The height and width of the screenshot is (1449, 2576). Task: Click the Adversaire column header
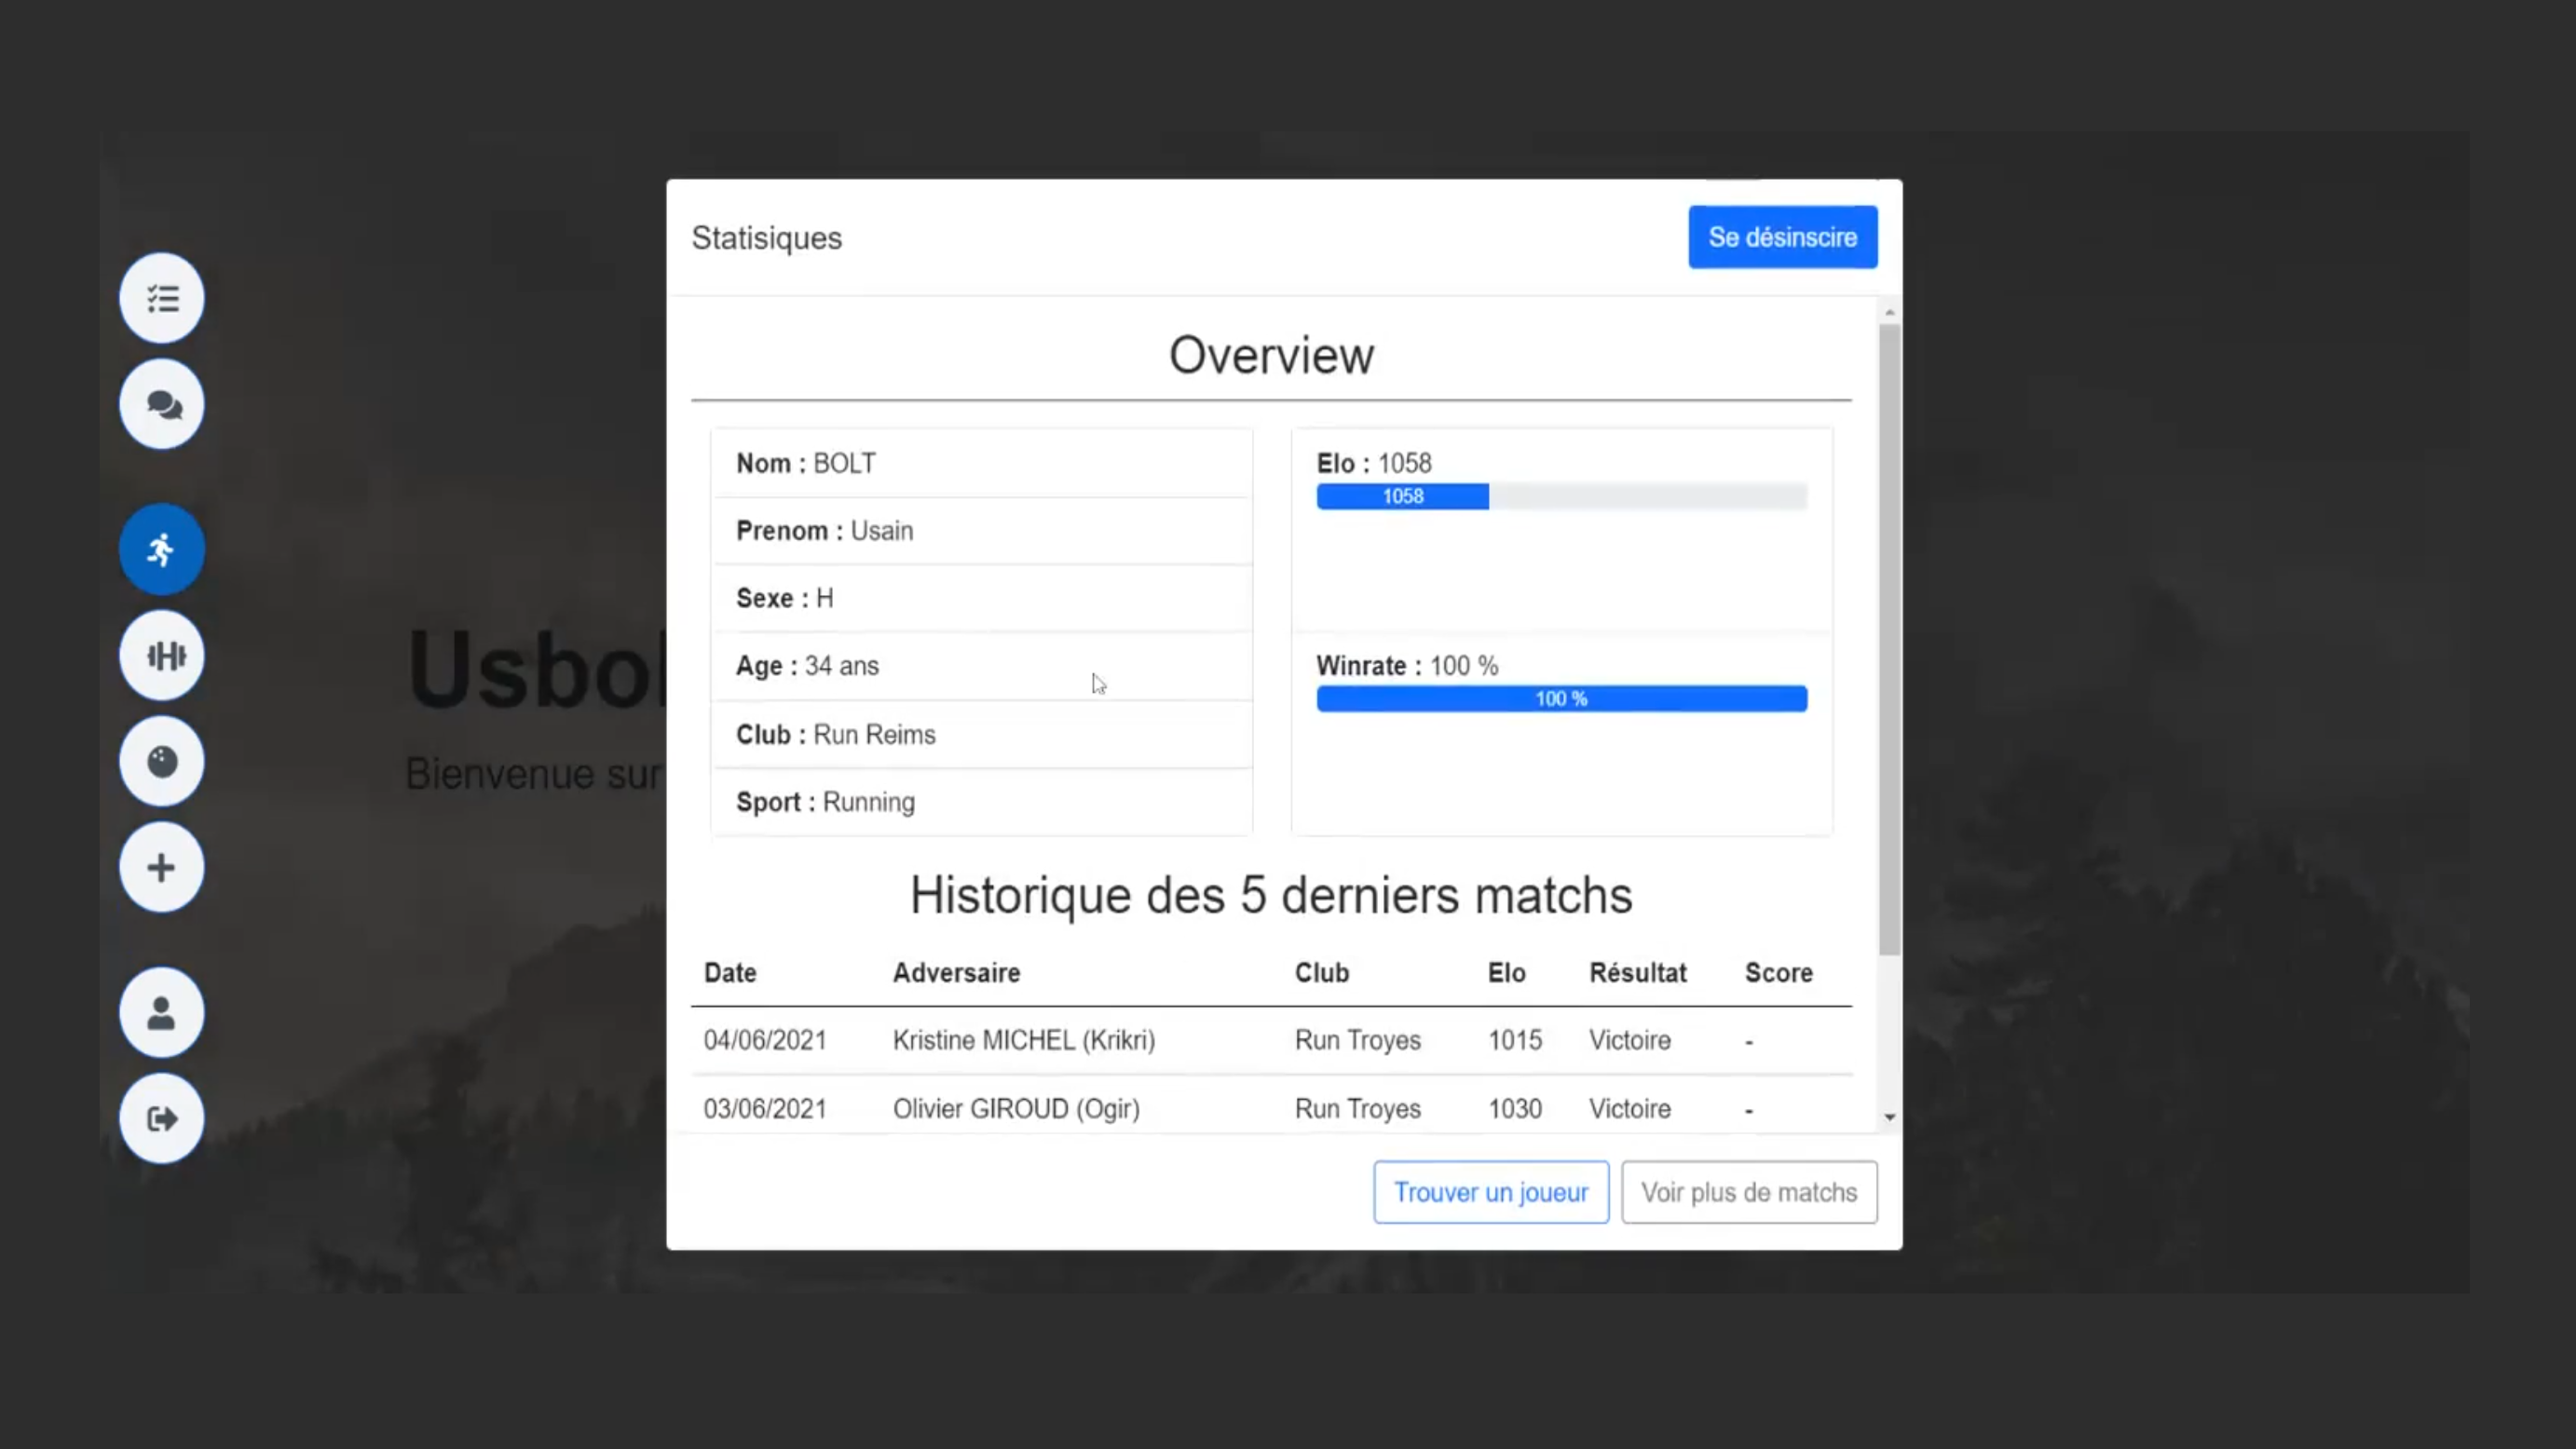click(x=956, y=972)
